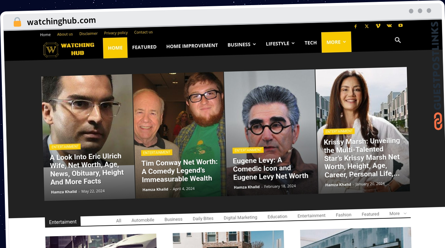
Task: Select the All category filter tab
Action: click(119, 221)
